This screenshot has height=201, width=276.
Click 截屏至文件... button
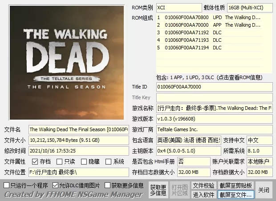tap(236, 194)
